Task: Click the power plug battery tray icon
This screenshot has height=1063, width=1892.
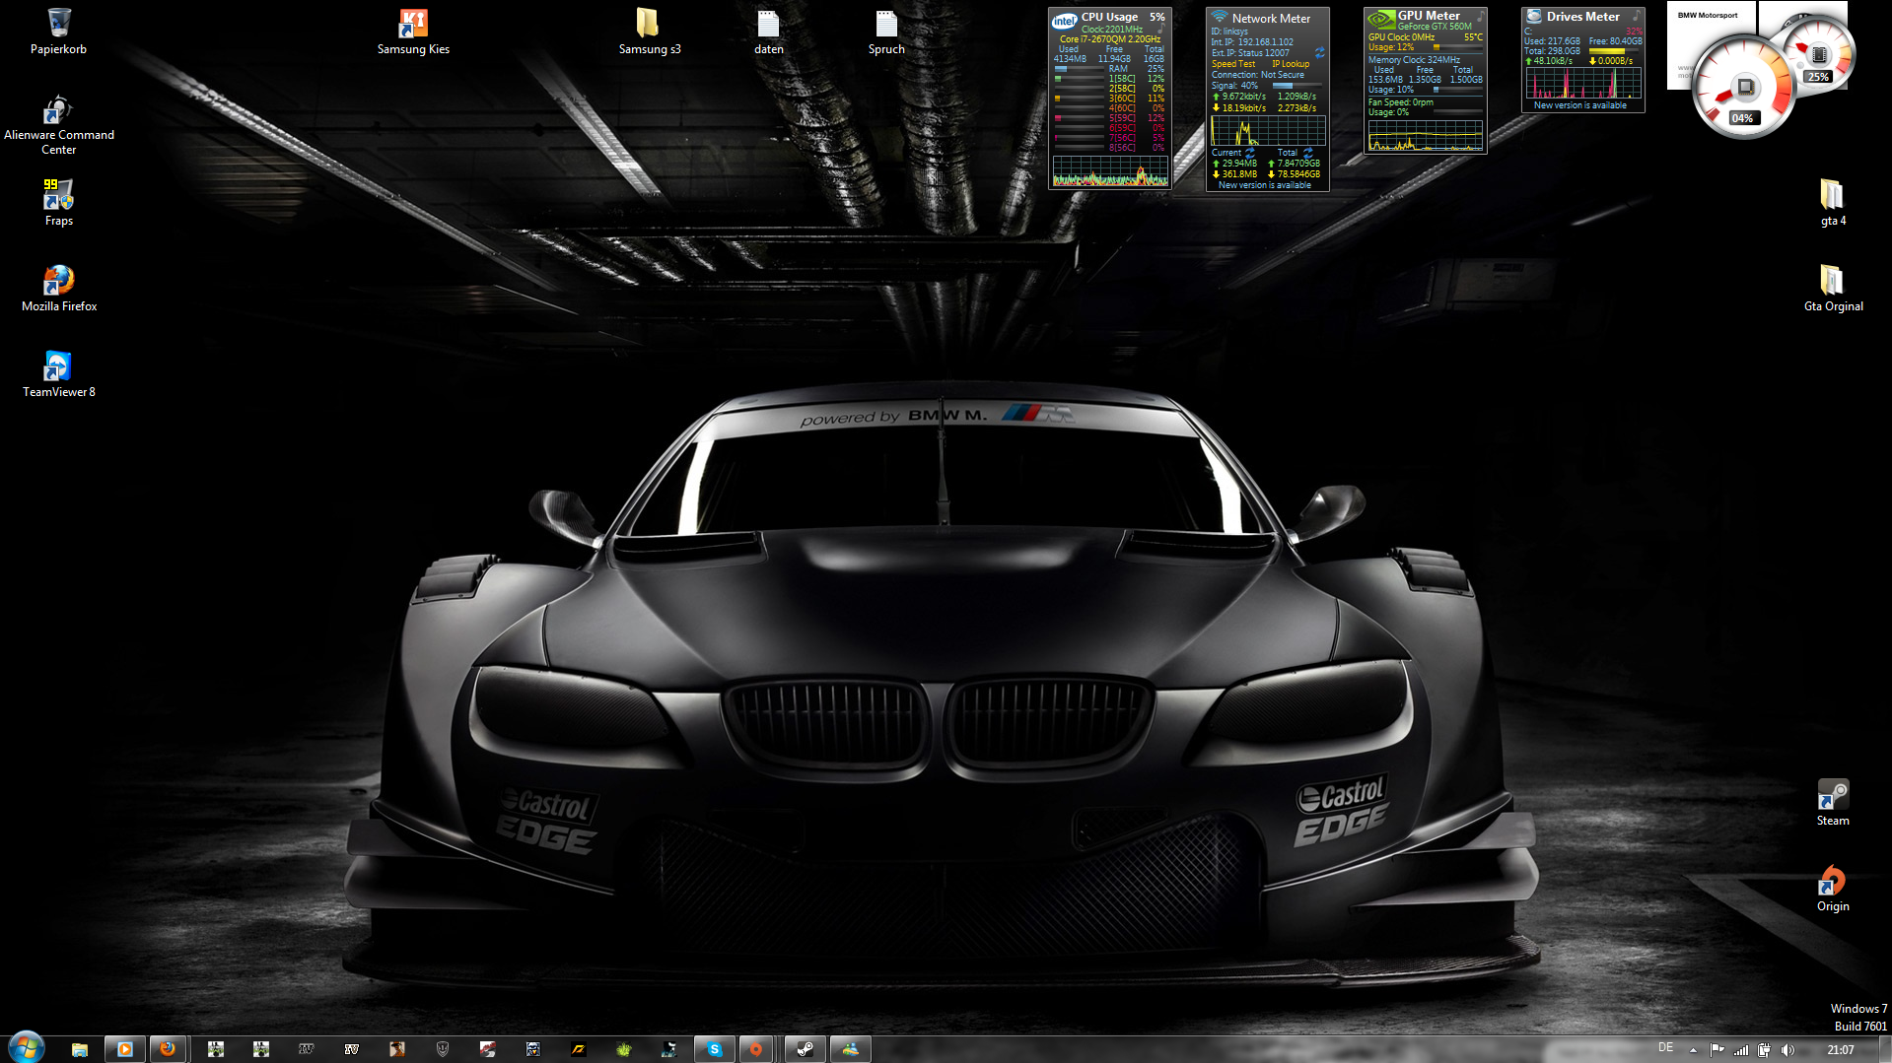Action: pyautogui.click(x=1764, y=1050)
